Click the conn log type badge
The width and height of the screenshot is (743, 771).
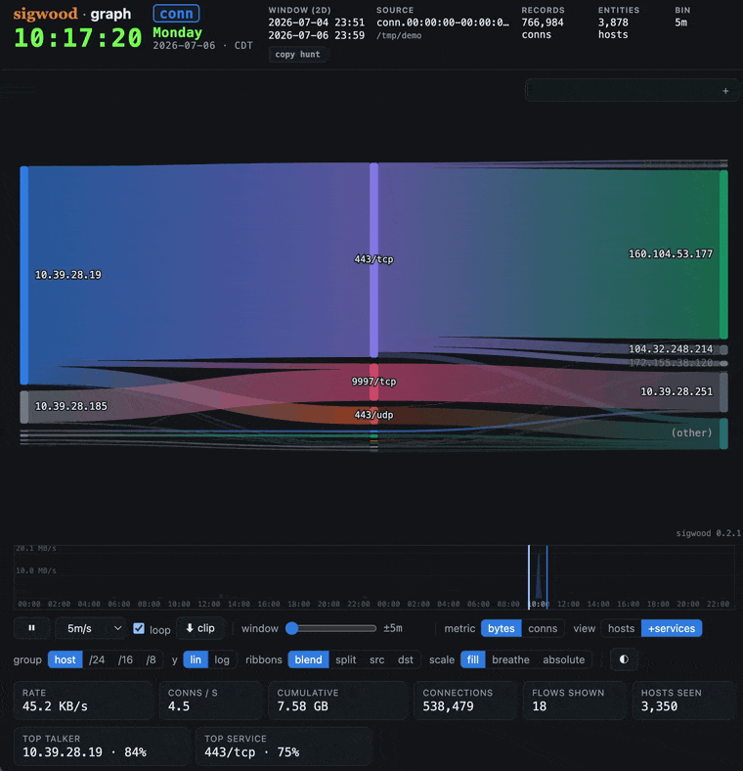point(176,14)
